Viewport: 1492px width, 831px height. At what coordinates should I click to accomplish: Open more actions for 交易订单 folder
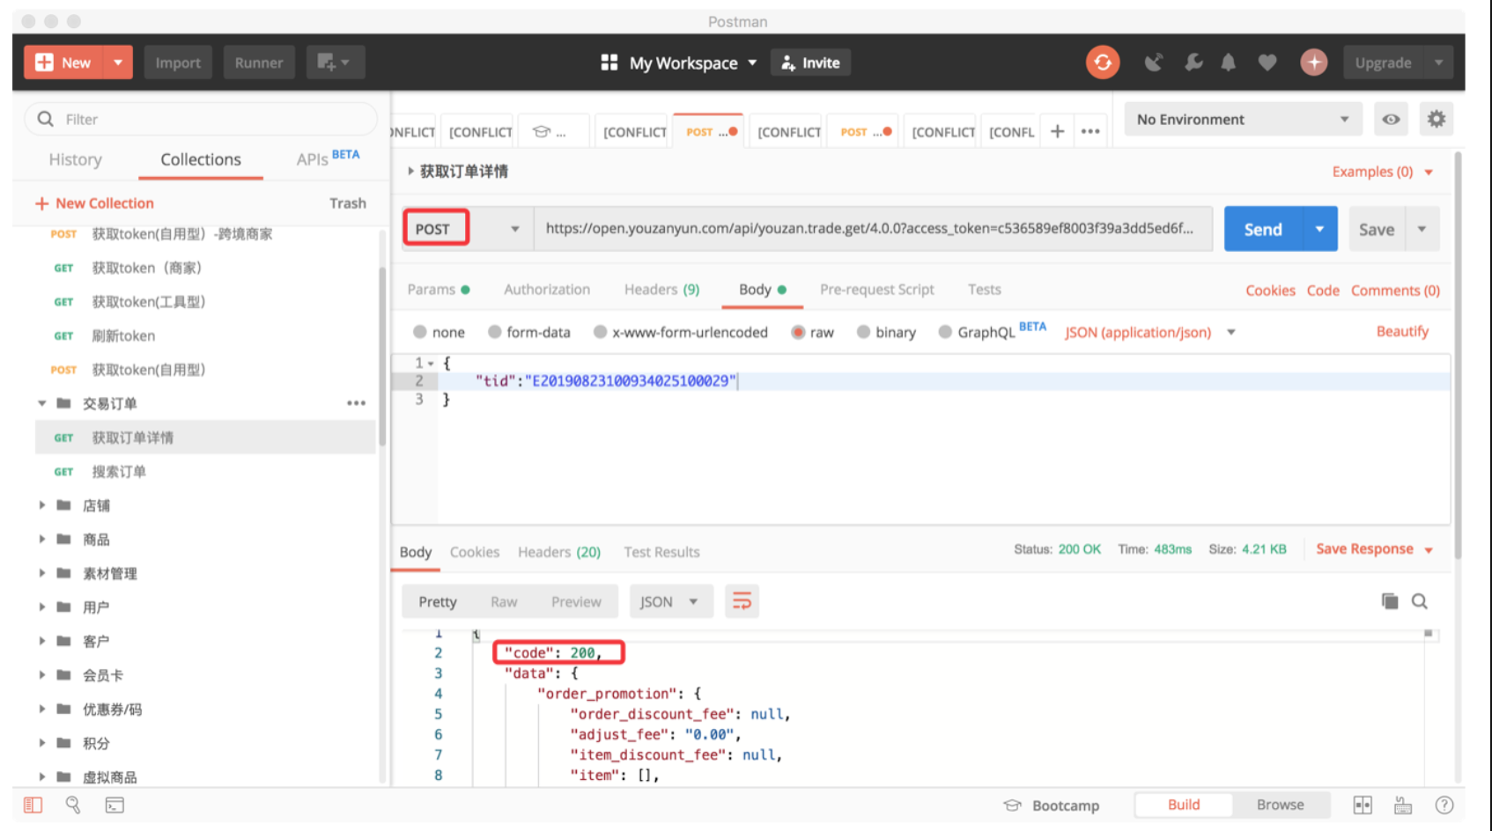point(356,403)
